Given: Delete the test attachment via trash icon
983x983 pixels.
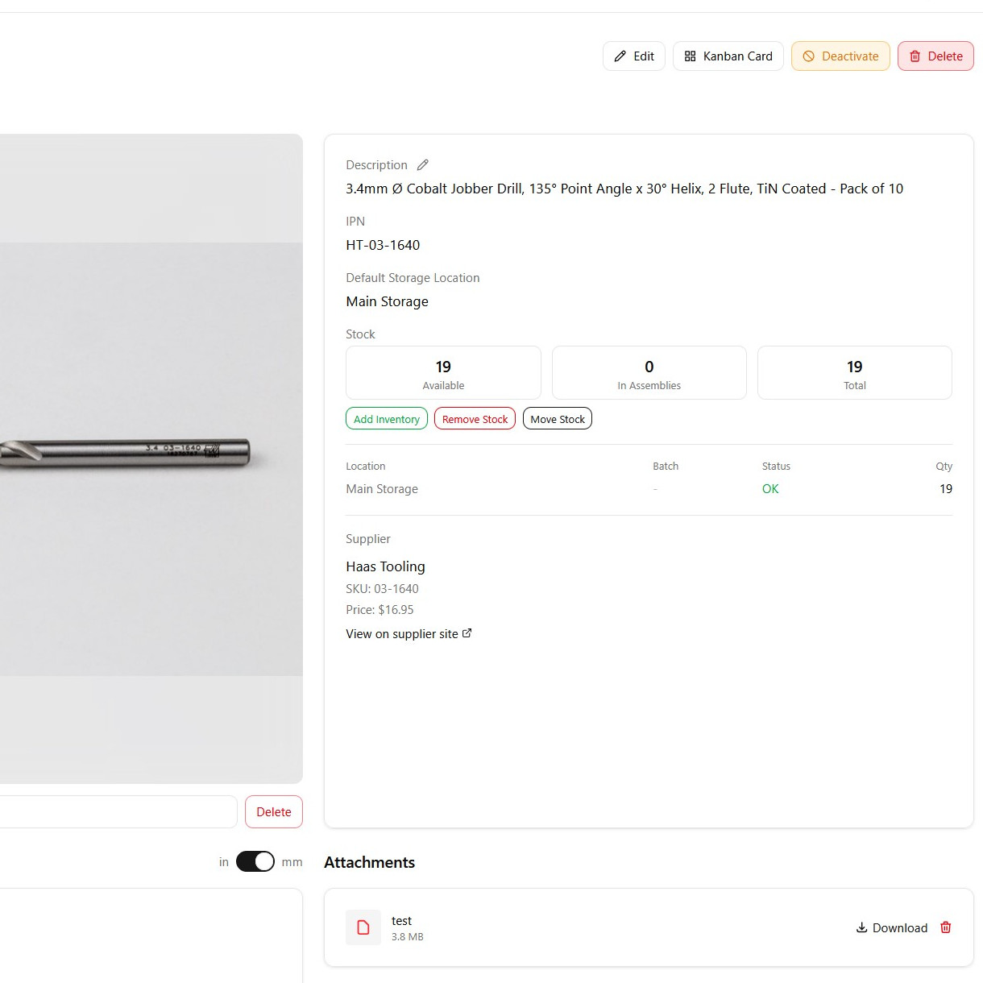Looking at the screenshot, I should (946, 927).
